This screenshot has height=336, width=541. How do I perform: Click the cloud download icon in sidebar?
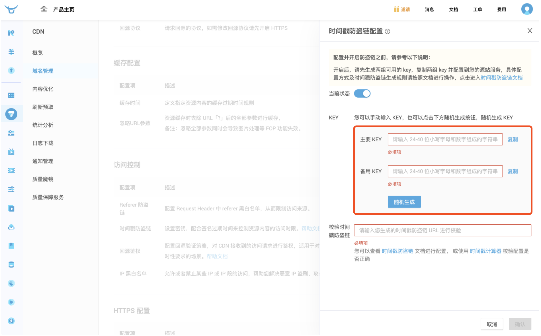[11, 227]
